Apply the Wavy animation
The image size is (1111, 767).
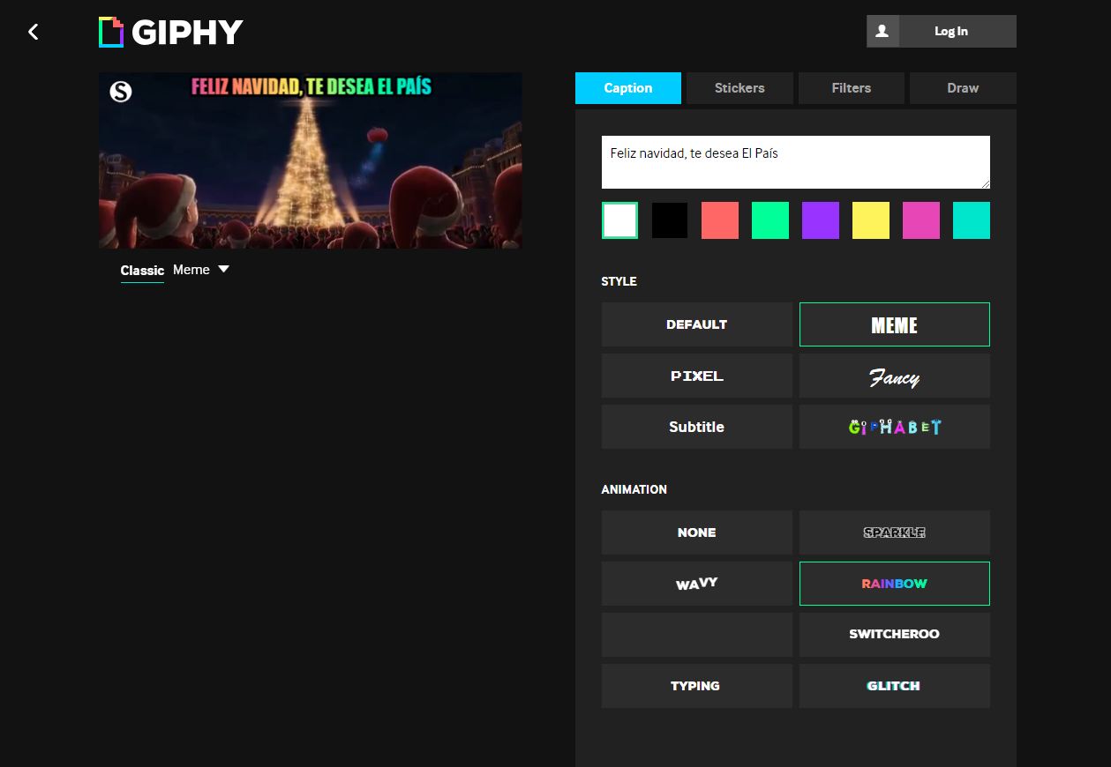pos(697,584)
